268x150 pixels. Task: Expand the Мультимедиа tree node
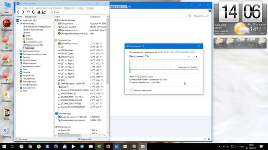tap(18, 63)
